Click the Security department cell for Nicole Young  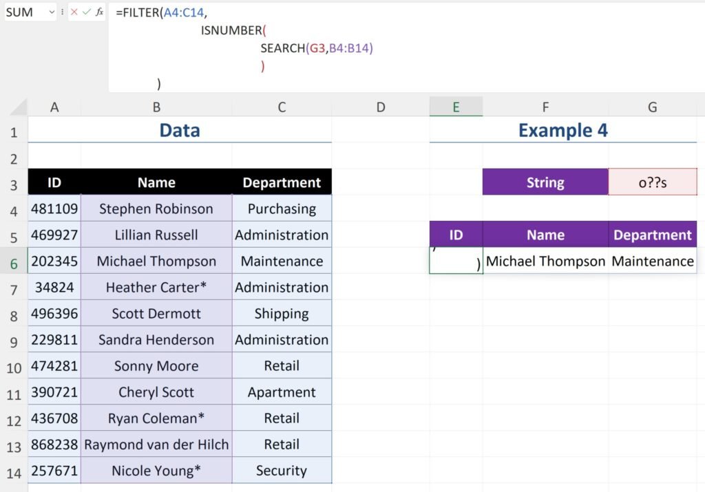[x=282, y=471]
